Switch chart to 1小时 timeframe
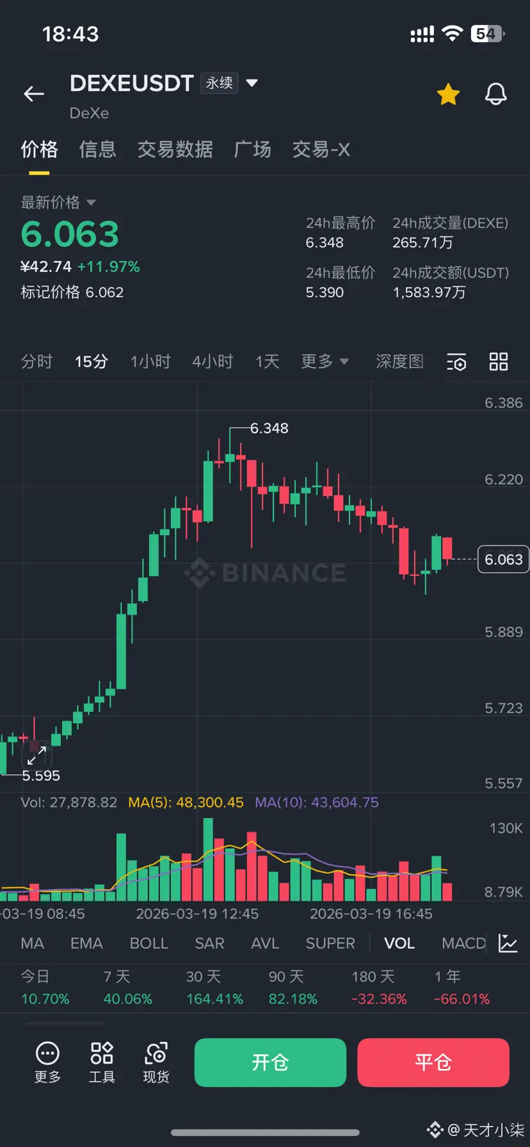 (x=150, y=362)
